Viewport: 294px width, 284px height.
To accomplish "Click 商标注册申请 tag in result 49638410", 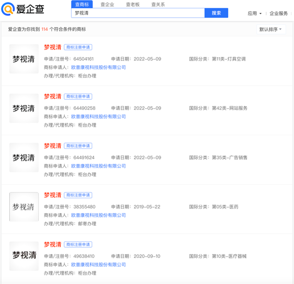I will pyautogui.click(x=78, y=244).
